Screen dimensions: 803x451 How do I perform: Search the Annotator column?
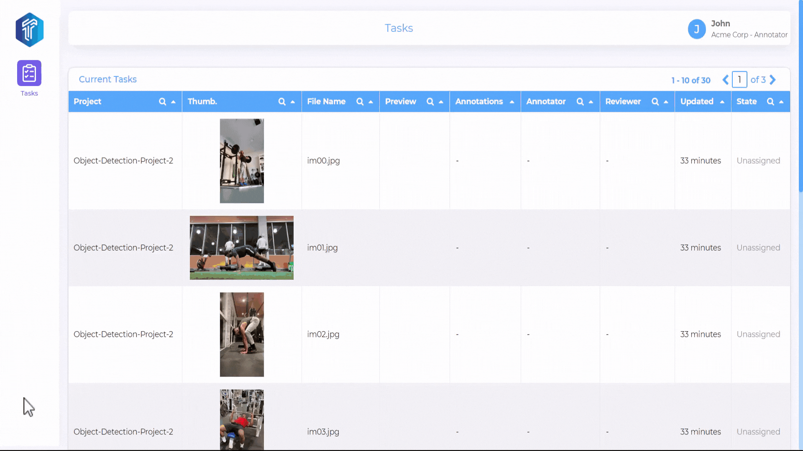click(x=580, y=101)
